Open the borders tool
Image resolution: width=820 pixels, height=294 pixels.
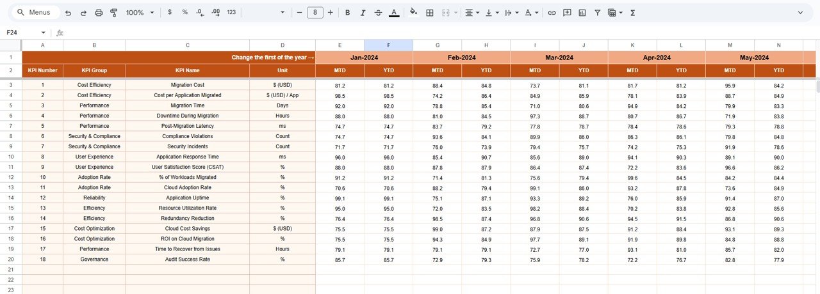coord(430,13)
